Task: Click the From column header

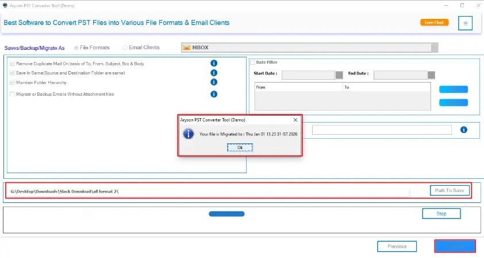Action: pos(298,88)
